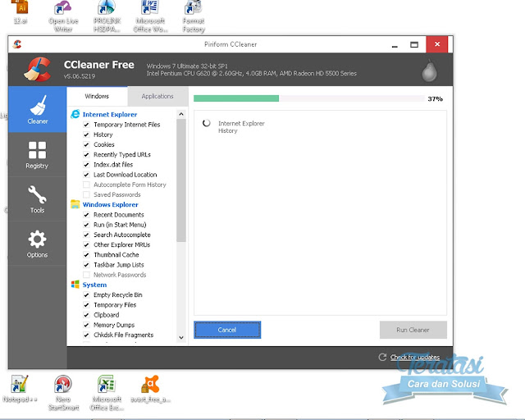
Task: Click the scroll up arrow in list
Action: click(x=181, y=114)
